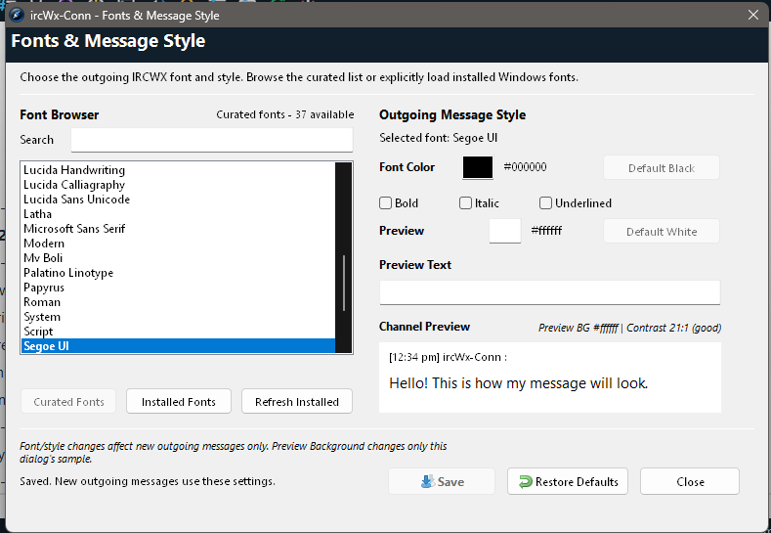The height and width of the screenshot is (533, 771).
Task: Pick Palatino Linotype font
Action: pos(178,273)
